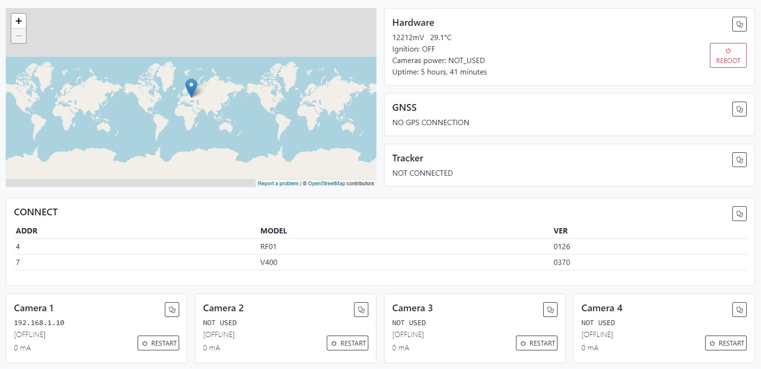Click the copy icon in Camera 4 card
Image resolution: width=761 pixels, height=369 pixels.
click(739, 310)
